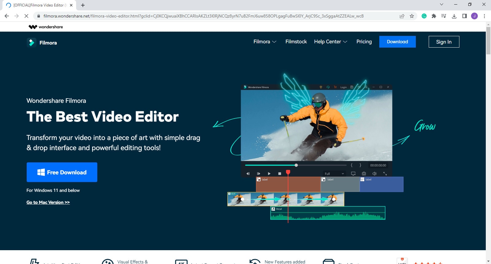Viewport: 491px width, 264px height.
Task: Open the tab search chevron
Action: [442, 4]
